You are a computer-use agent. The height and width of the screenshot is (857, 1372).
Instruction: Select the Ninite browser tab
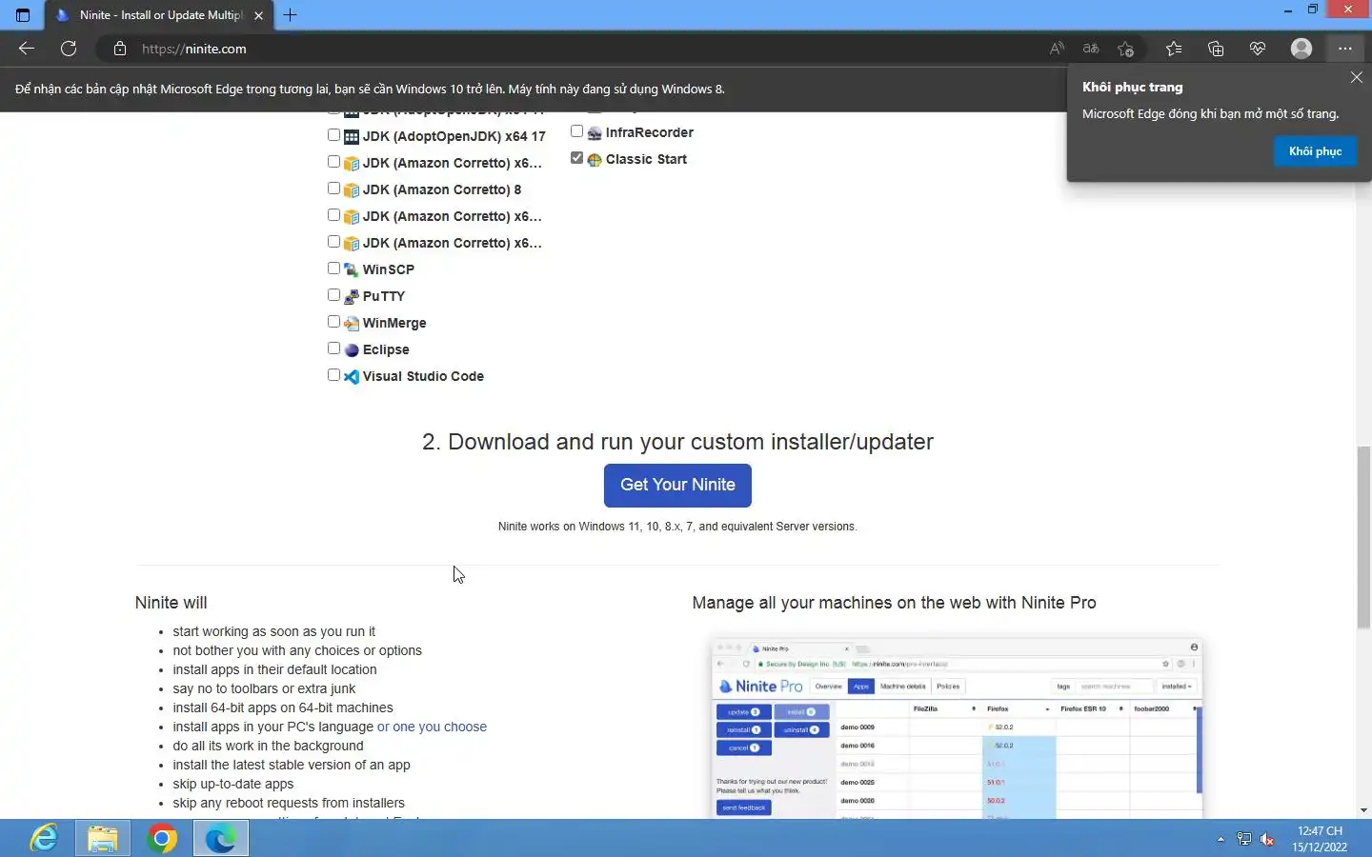159,15
